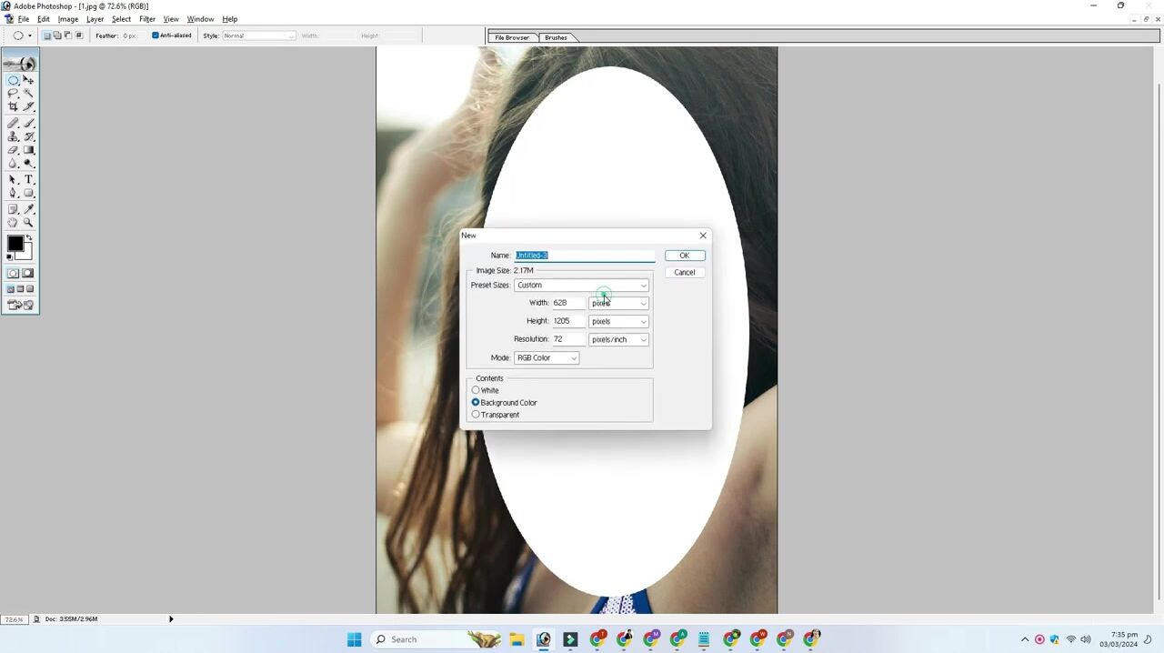
Task: Open the Filter menu
Action: (x=146, y=19)
